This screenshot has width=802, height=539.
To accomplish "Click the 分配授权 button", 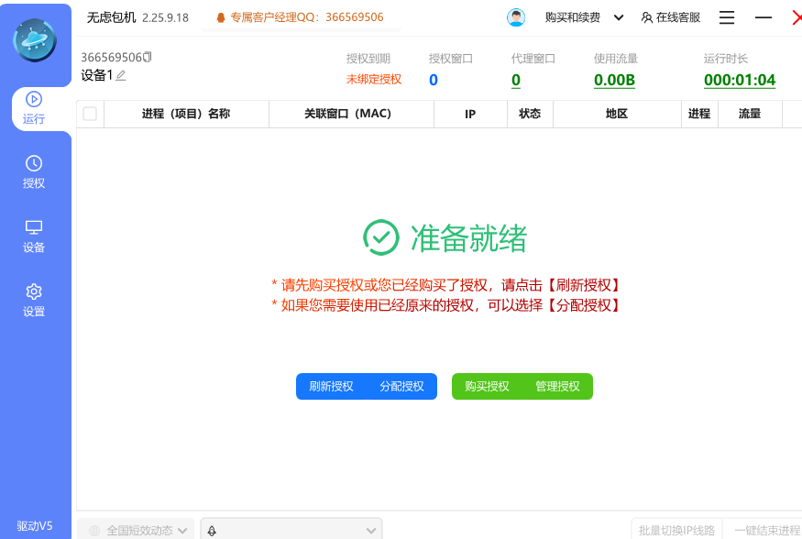I will [x=401, y=387].
